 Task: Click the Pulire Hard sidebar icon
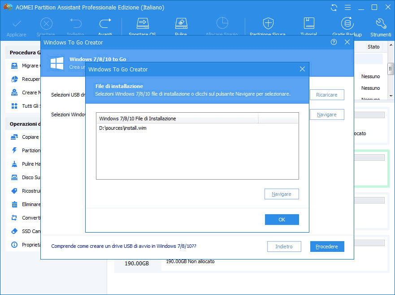pos(14,164)
